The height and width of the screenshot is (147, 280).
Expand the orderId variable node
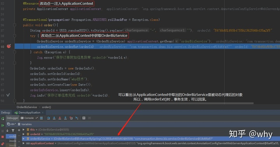click(24, 134)
